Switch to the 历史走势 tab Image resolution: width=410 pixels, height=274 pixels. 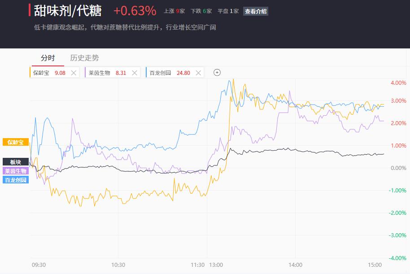tap(84, 58)
